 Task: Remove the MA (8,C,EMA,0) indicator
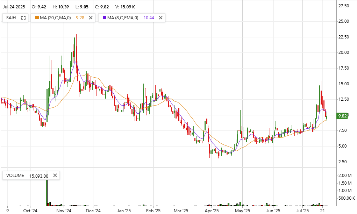160,18
